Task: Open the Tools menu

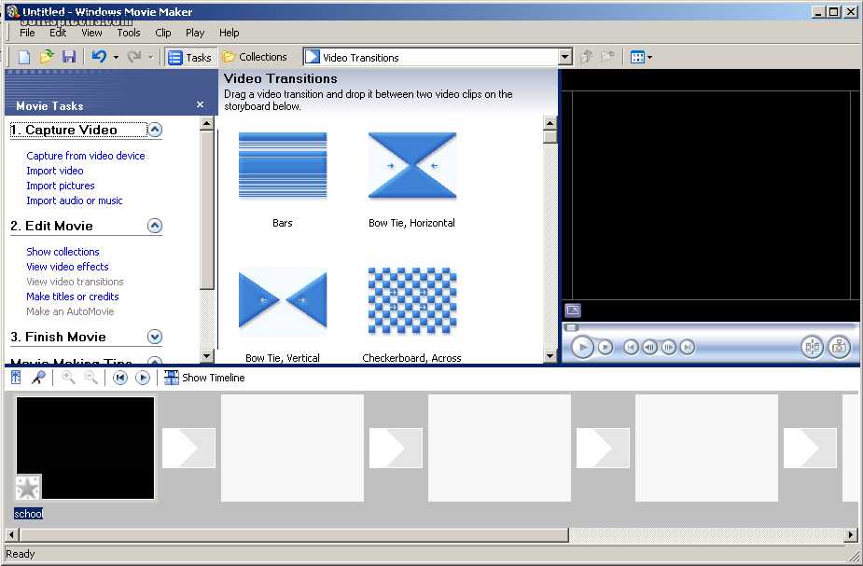Action: 129,33
